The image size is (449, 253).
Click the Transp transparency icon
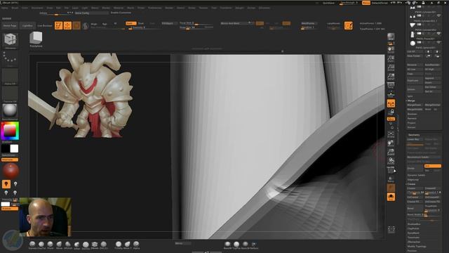pos(391,179)
